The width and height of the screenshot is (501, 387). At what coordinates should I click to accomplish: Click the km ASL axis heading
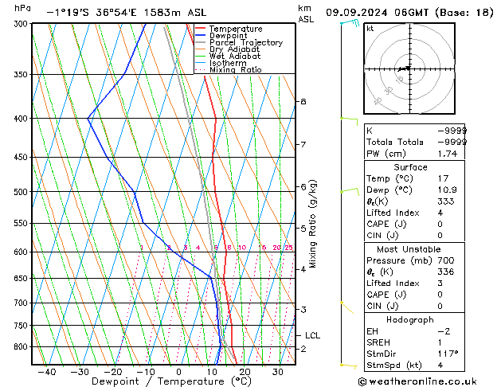(x=306, y=14)
